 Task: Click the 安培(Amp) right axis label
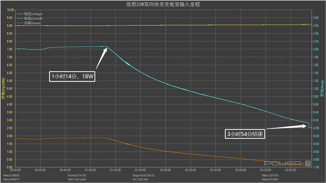(322, 89)
